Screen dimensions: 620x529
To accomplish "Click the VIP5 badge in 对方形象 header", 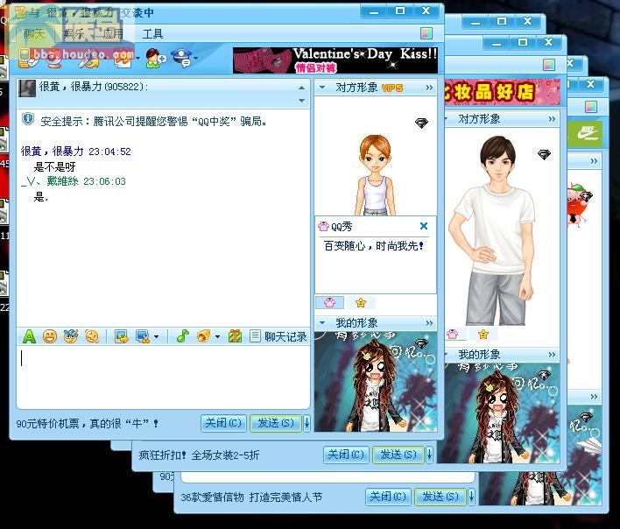I will [x=392, y=88].
